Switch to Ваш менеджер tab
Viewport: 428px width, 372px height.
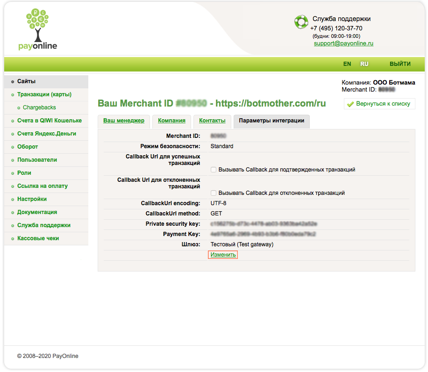124,121
